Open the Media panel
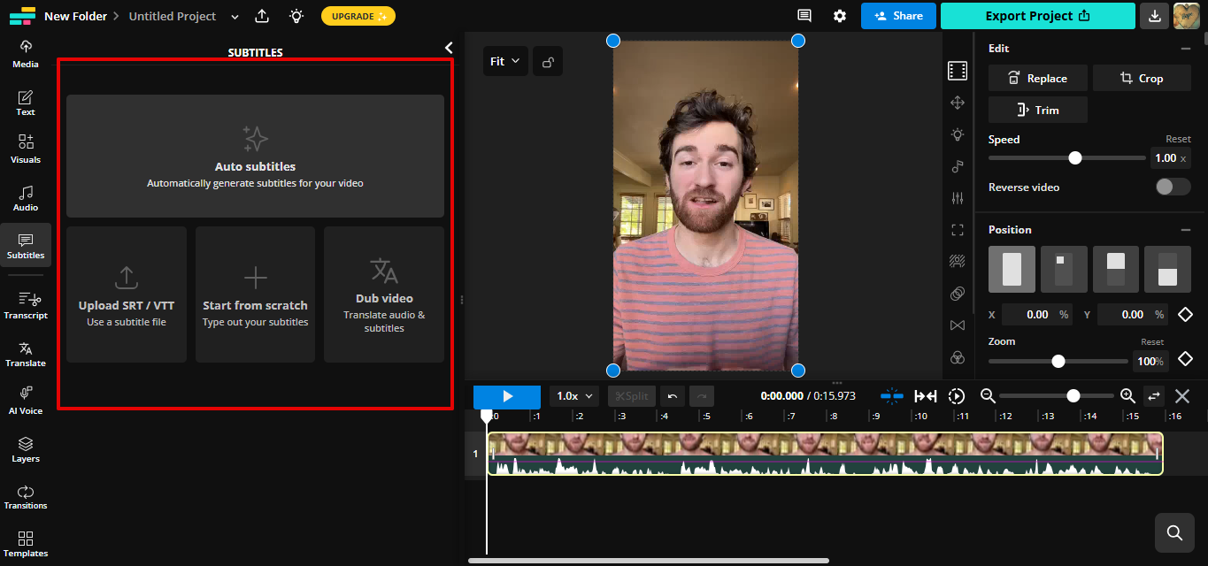This screenshot has height=566, width=1208. click(x=25, y=53)
